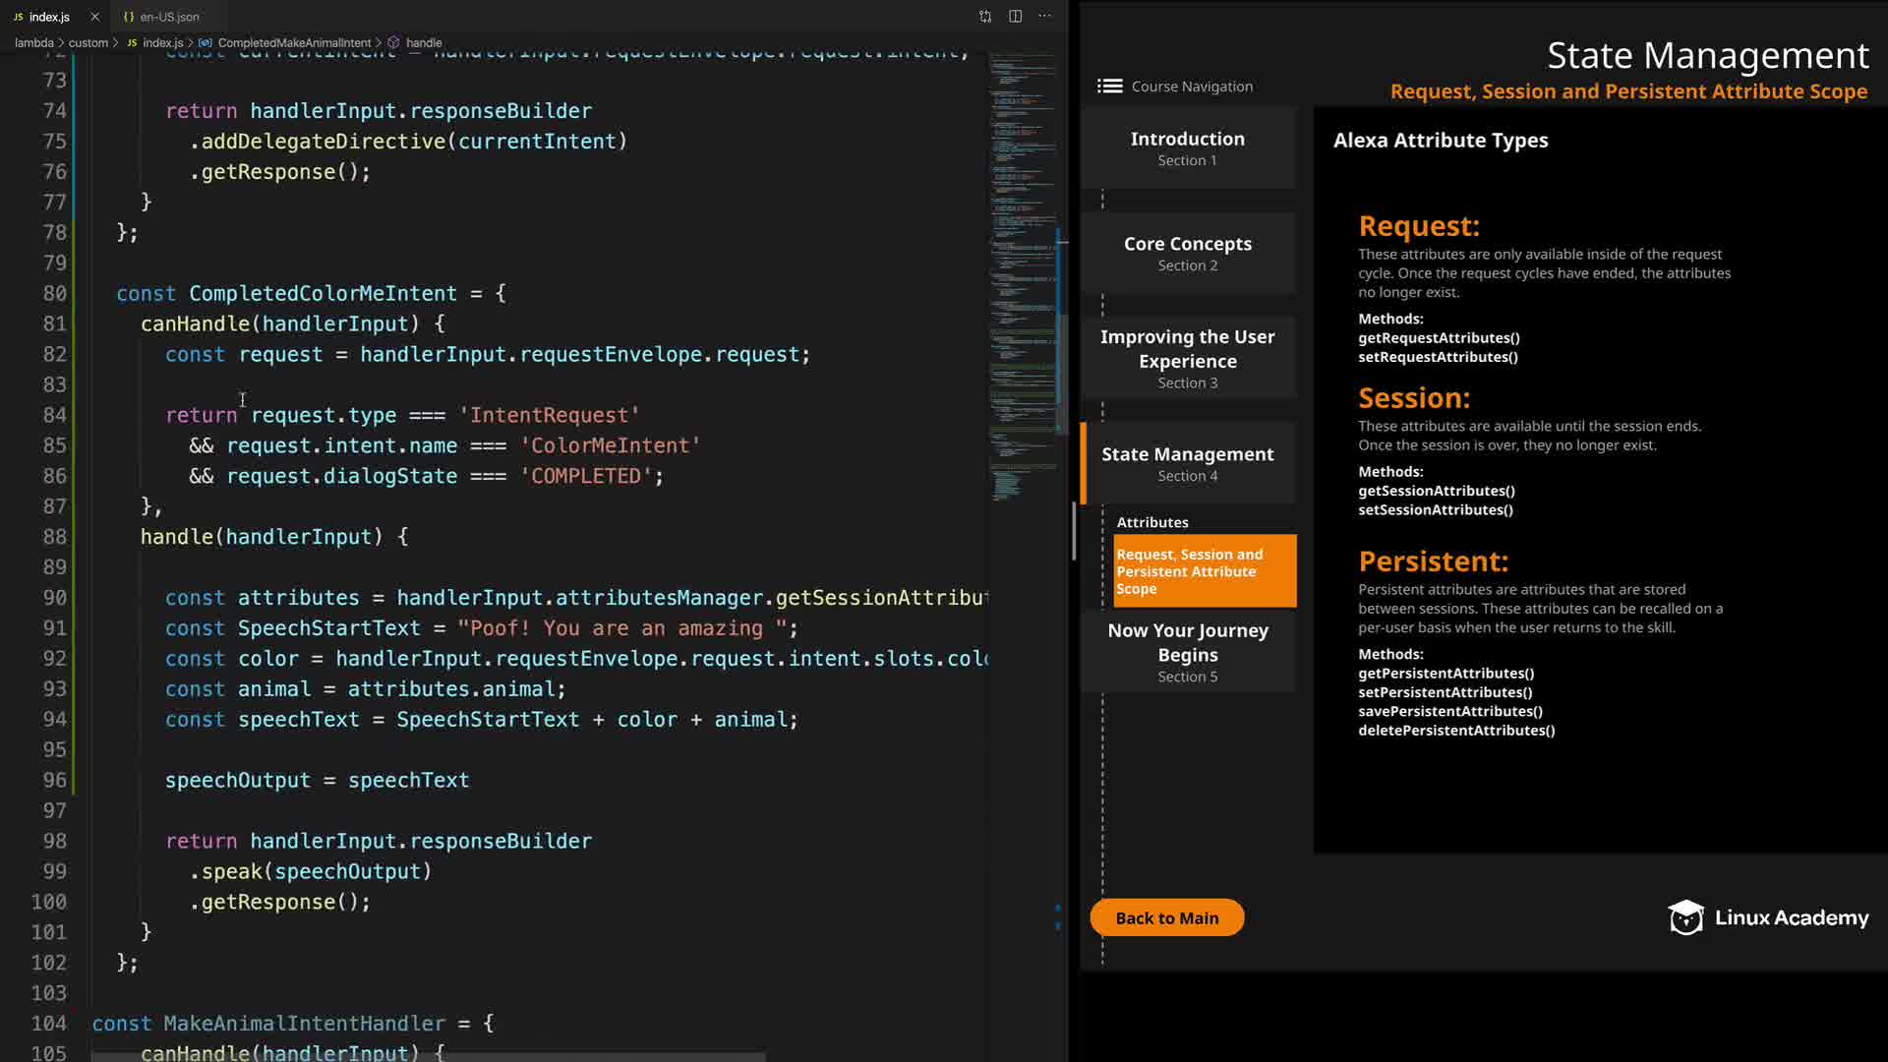
Task: Open the Attributes sub-item
Action: pyautogui.click(x=1152, y=522)
